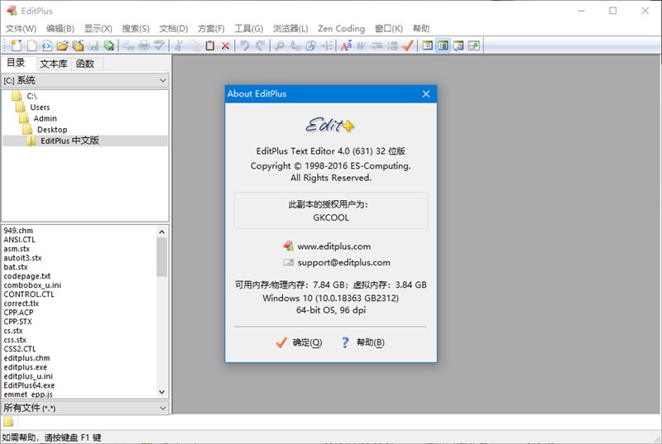This screenshot has height=444, width=662.
Task: Select the EditPlus 中文版 folder
Action: 70,141
